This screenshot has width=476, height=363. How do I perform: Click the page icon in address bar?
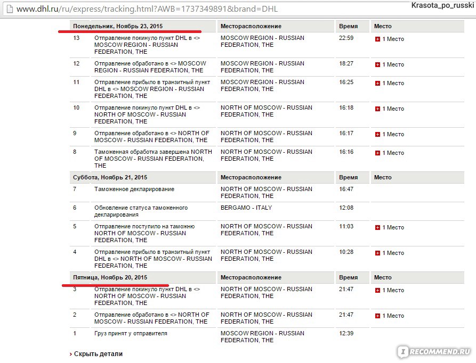[x=10, y=9]
